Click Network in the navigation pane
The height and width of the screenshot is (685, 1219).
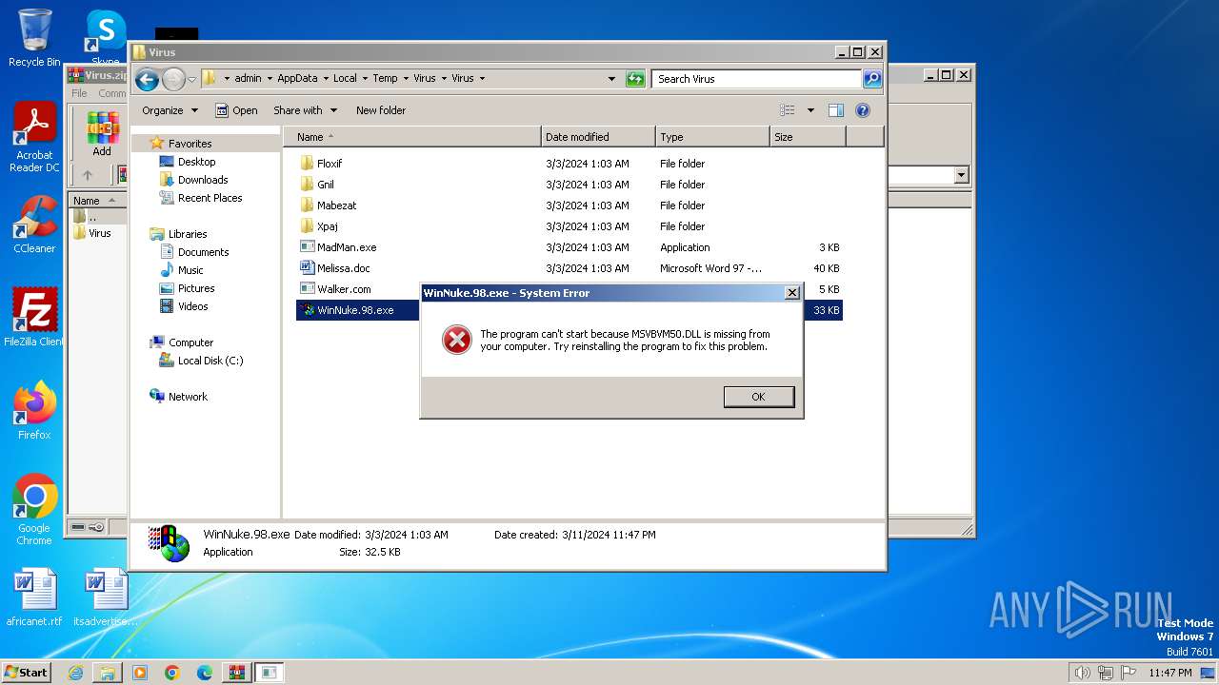pos(188,397)
